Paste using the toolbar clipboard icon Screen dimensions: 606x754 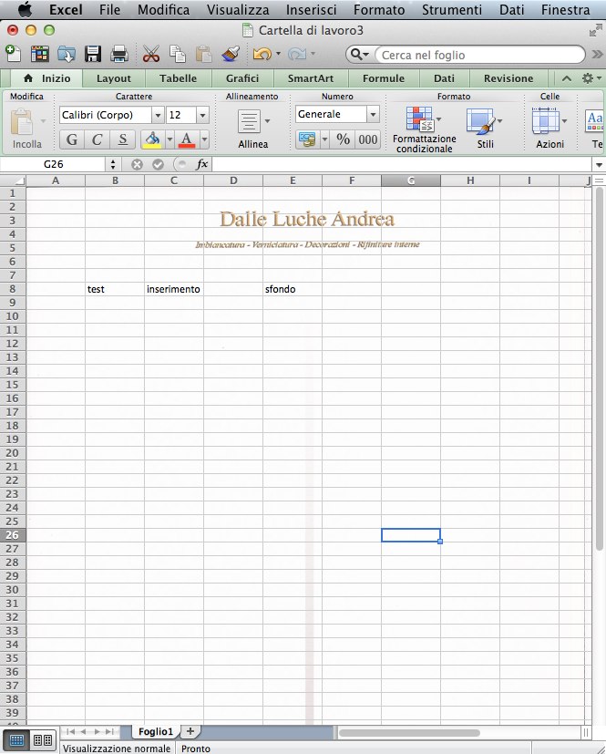pyautogui.click(x=204, y=54)
